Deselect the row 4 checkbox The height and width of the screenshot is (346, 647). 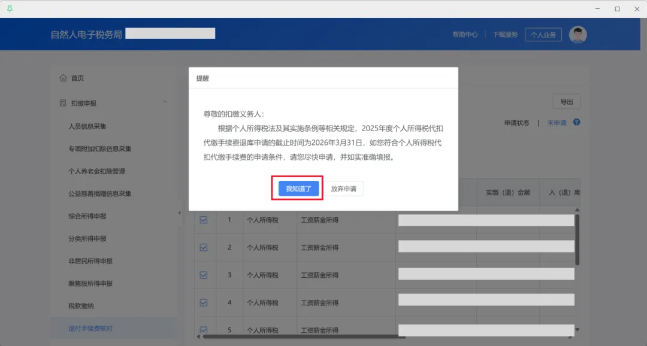coord(204,303)
